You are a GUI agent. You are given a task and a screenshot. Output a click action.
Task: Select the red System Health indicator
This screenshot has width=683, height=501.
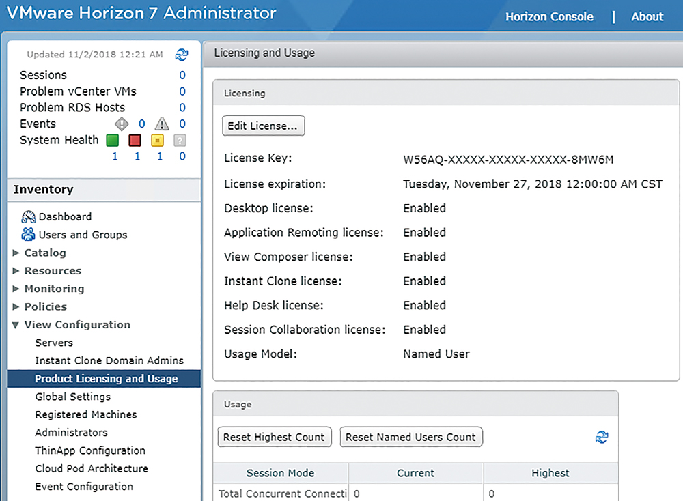point(135,140)
